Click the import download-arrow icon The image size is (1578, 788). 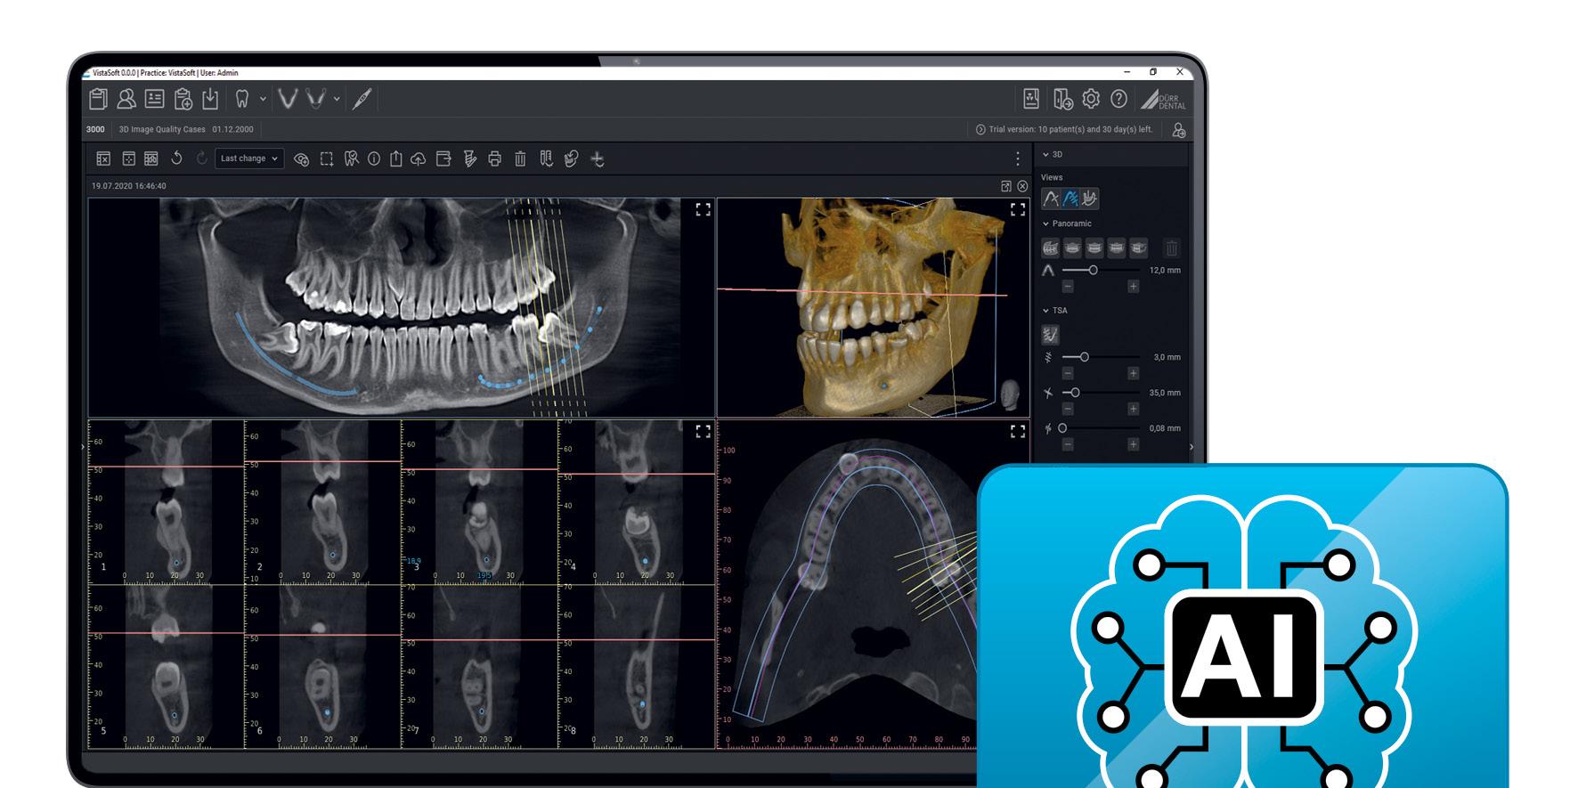point(210,99)
